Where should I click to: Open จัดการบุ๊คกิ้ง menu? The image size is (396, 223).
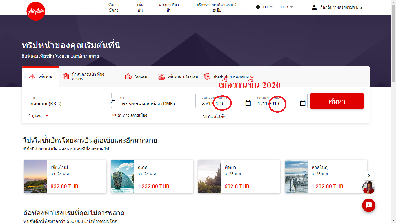tap(114, 8)
